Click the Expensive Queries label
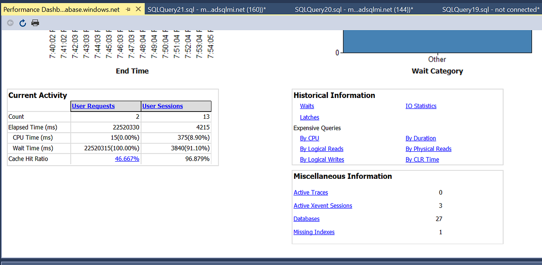This screenshot has height=265, width=542. (317, 128)
